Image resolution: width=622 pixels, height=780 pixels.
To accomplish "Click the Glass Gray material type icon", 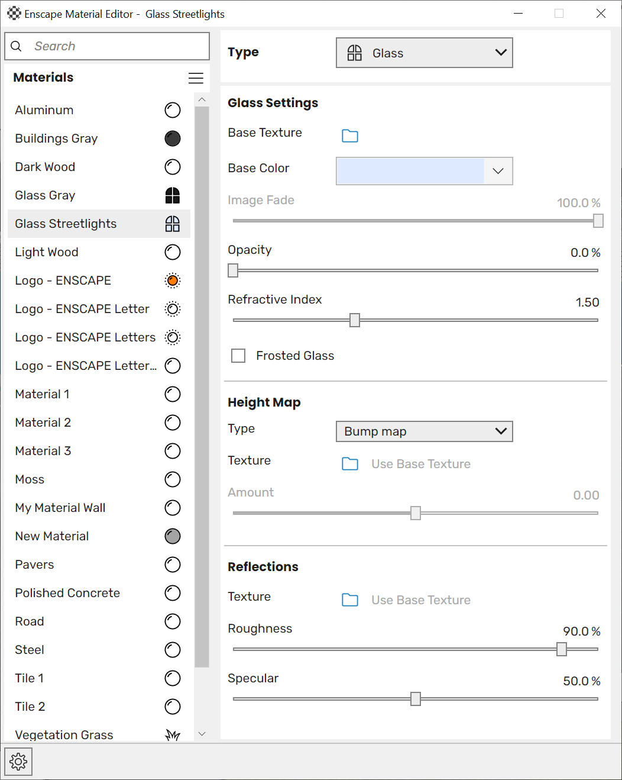I will (x=172, y=195).
